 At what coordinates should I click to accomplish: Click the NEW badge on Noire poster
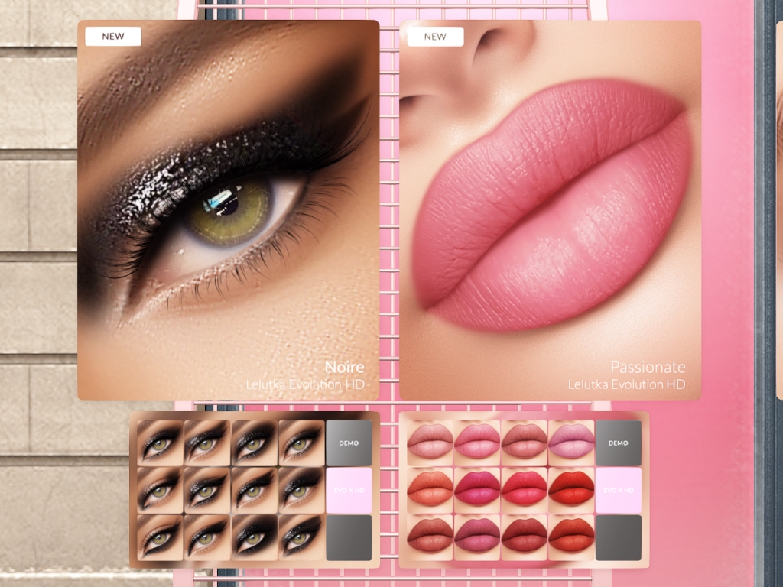pyautogui.click(x=113, y=36)
